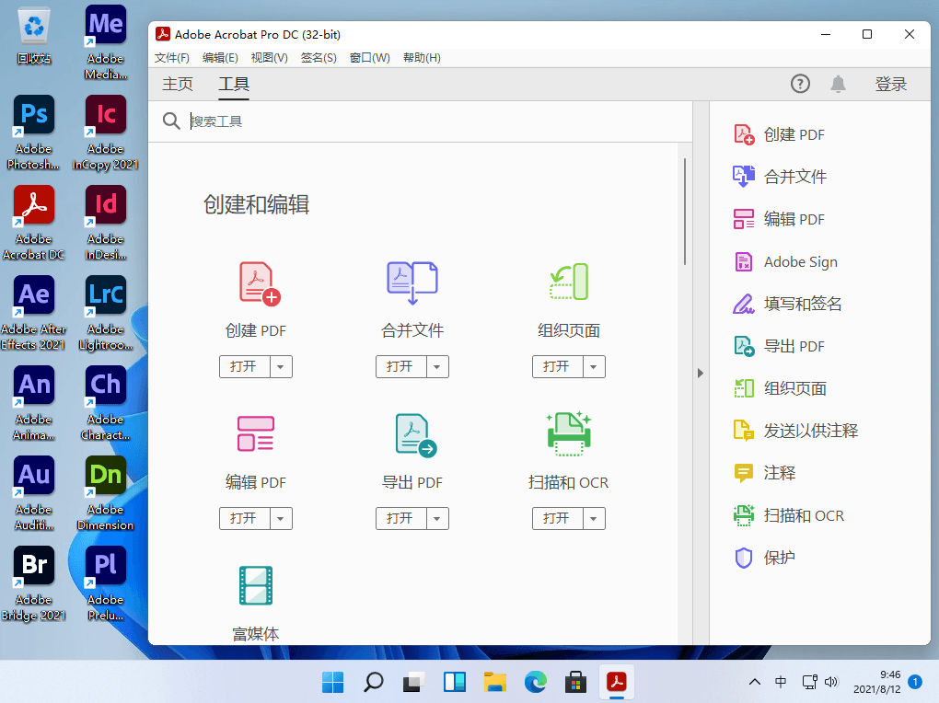Screen dimensions: 939x703
Task: Click the Scan and OCR (扫描和 OCR) center icon
Action: pos(569,433)
